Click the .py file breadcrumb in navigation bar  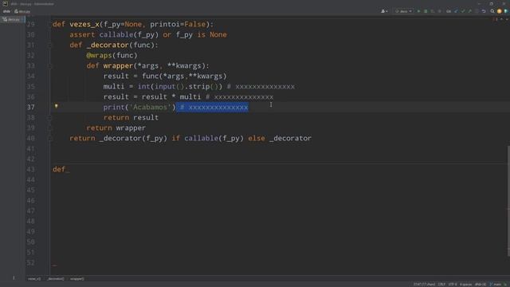coord(22,11)
